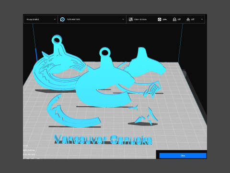Select the full orca logo model with keyring loop
The width and height of the screenshot is (230, 173).
click(x=59, y=64)
